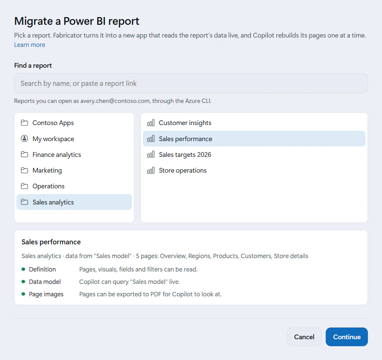The image size is (382, 360).
Task: Follow the Learn more link
Action: pyautogui.click(x=30, y=45)
